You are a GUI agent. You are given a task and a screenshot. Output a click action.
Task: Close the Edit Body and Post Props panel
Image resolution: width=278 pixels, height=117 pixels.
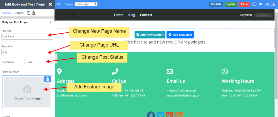tap(50, 4)
